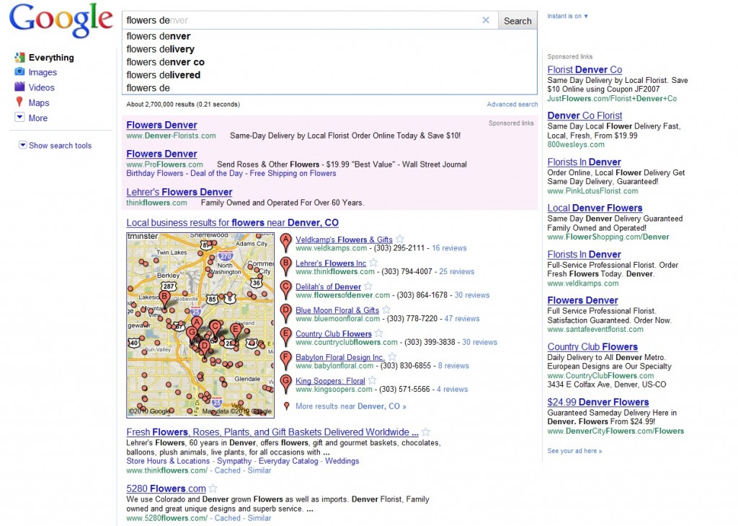Screen dimensions: 738x526
Task: Open Delilah's of Denver listing
Action: click(x=328, y=286)
